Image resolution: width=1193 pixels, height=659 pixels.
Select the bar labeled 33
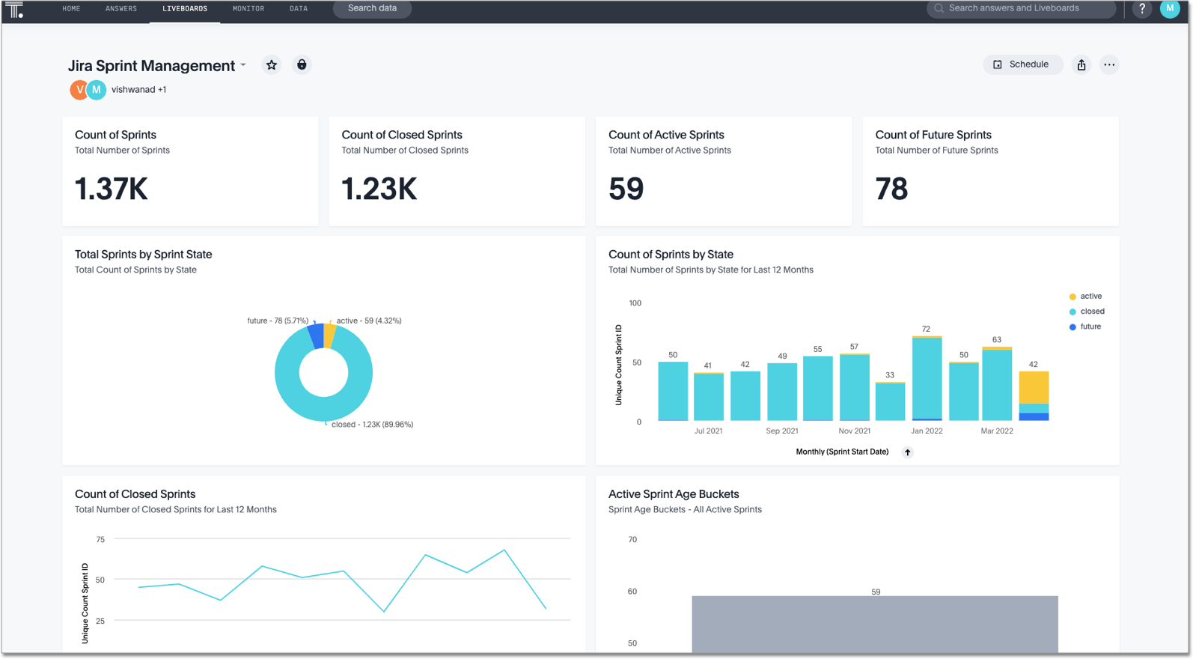coord(890,401)
